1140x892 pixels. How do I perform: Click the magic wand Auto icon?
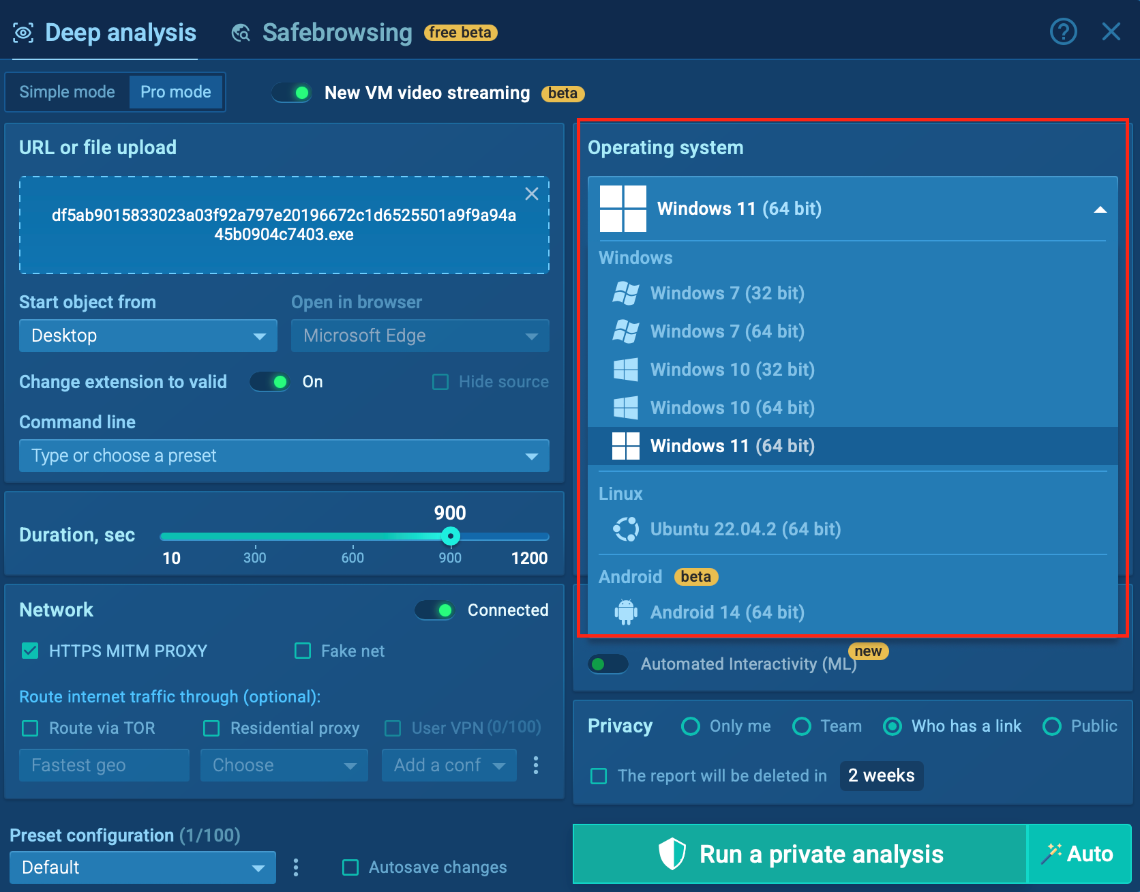[x=1051, y=854]
